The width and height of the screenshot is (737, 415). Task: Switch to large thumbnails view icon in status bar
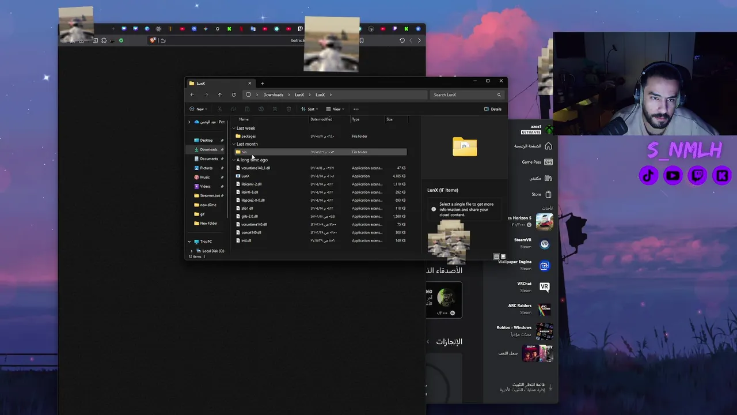[x=503, y=256]
